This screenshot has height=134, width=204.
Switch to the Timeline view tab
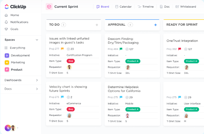pos(146,7)
